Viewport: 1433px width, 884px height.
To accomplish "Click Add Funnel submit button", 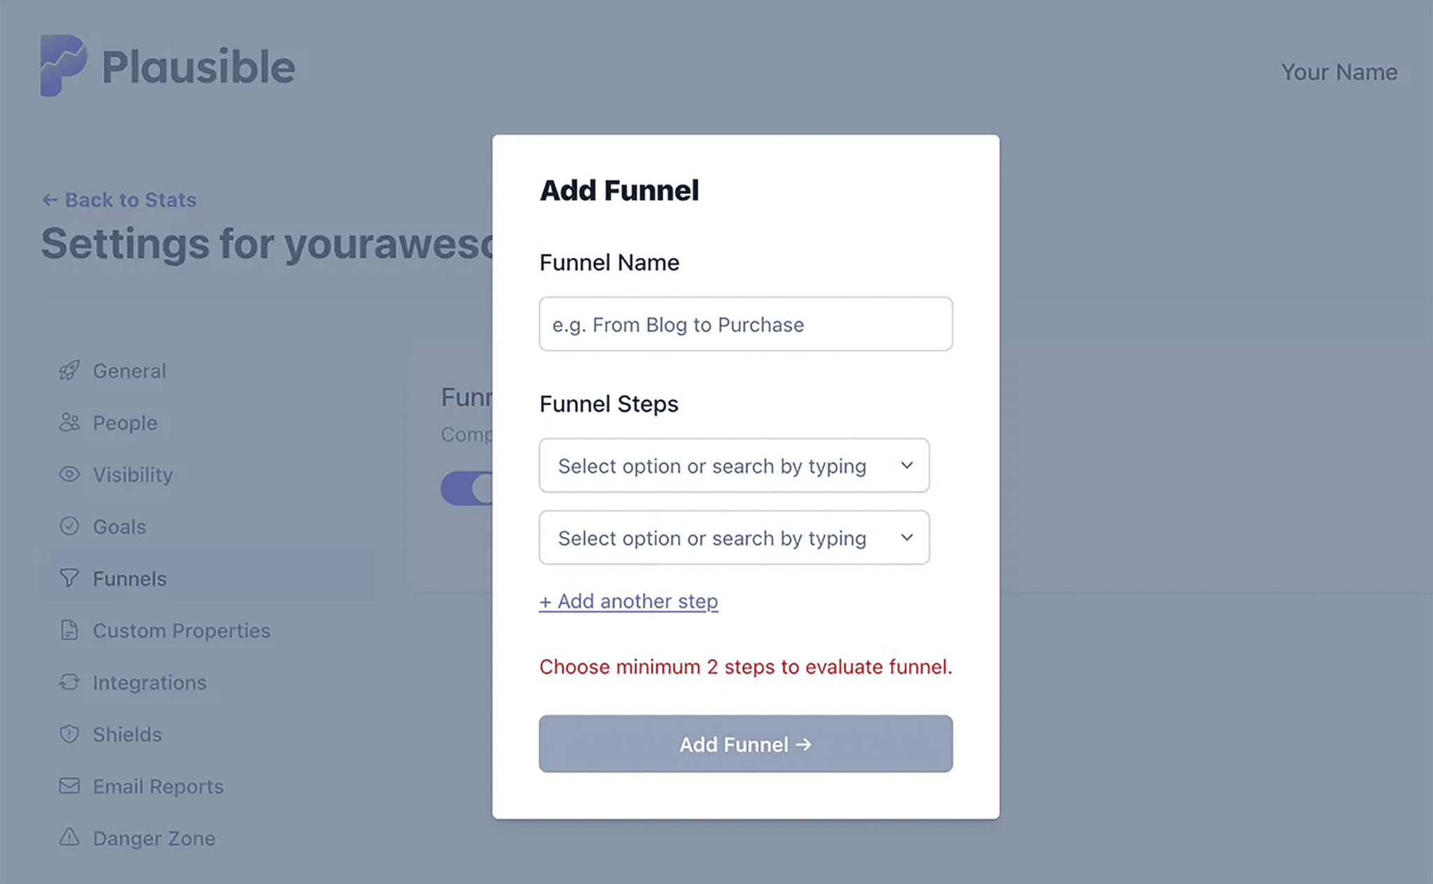I will (745, 744).
